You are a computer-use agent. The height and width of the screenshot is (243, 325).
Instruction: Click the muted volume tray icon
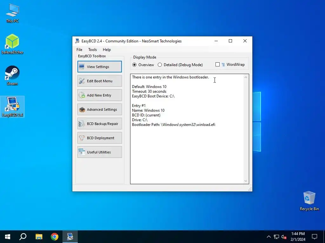click(284, 237)
